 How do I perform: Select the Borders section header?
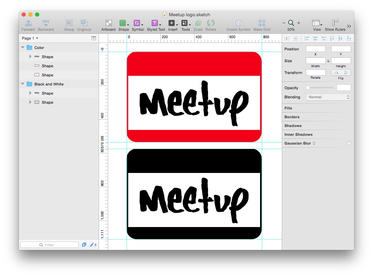click(x=292, y=117)
